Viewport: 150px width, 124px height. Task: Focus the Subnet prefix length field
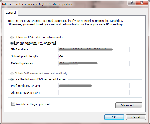coord(62,56)
